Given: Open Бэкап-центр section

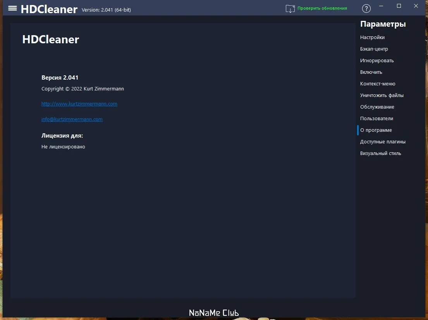Looking at the screenshot, I should (x=374, y=49).
